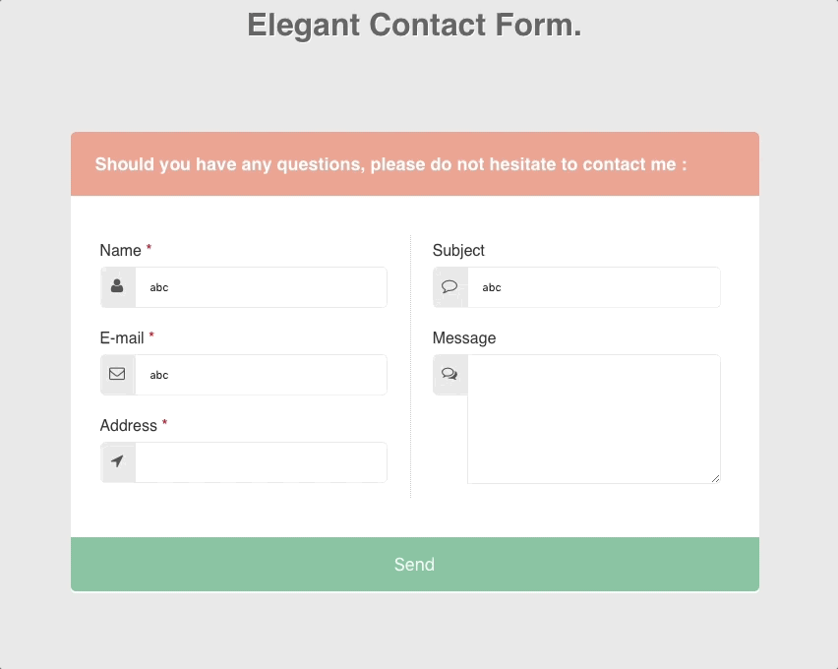Image resolution: width=838 pixels, height=669 pixels.
Task: Click the "Elegant Contact Form." page title
Action: tap(414, 26)
